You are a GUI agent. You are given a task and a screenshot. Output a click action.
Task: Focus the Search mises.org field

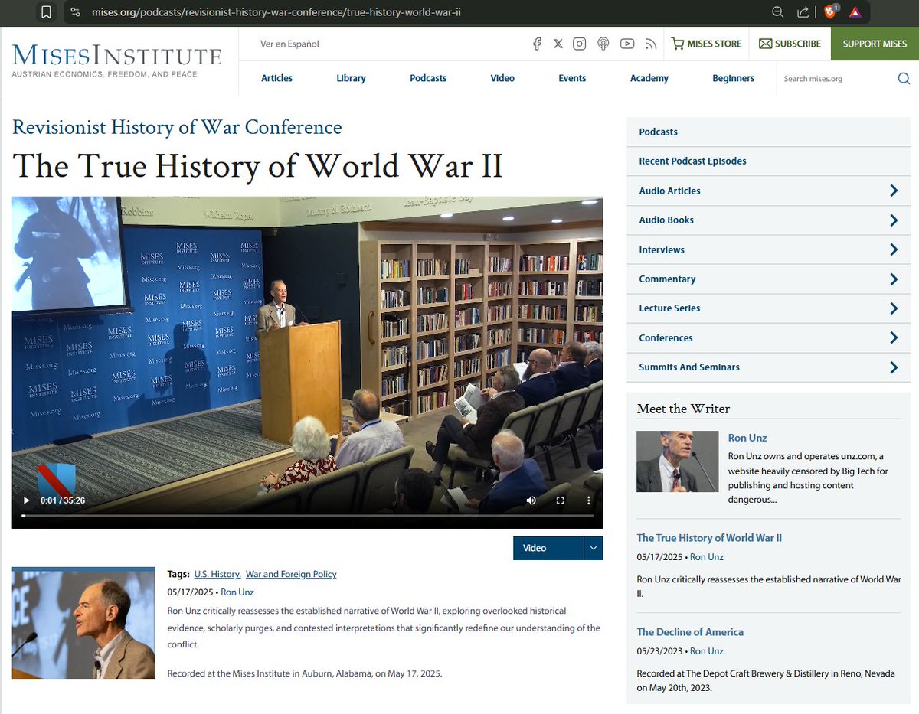[x=836, y=78]
